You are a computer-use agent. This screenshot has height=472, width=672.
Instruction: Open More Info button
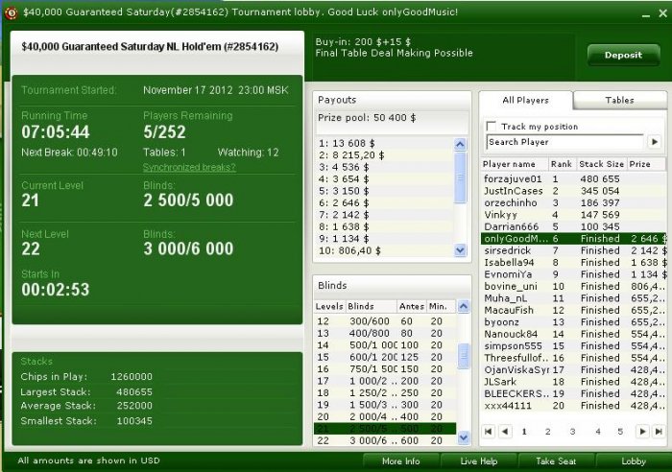click(x=400, y=460)
